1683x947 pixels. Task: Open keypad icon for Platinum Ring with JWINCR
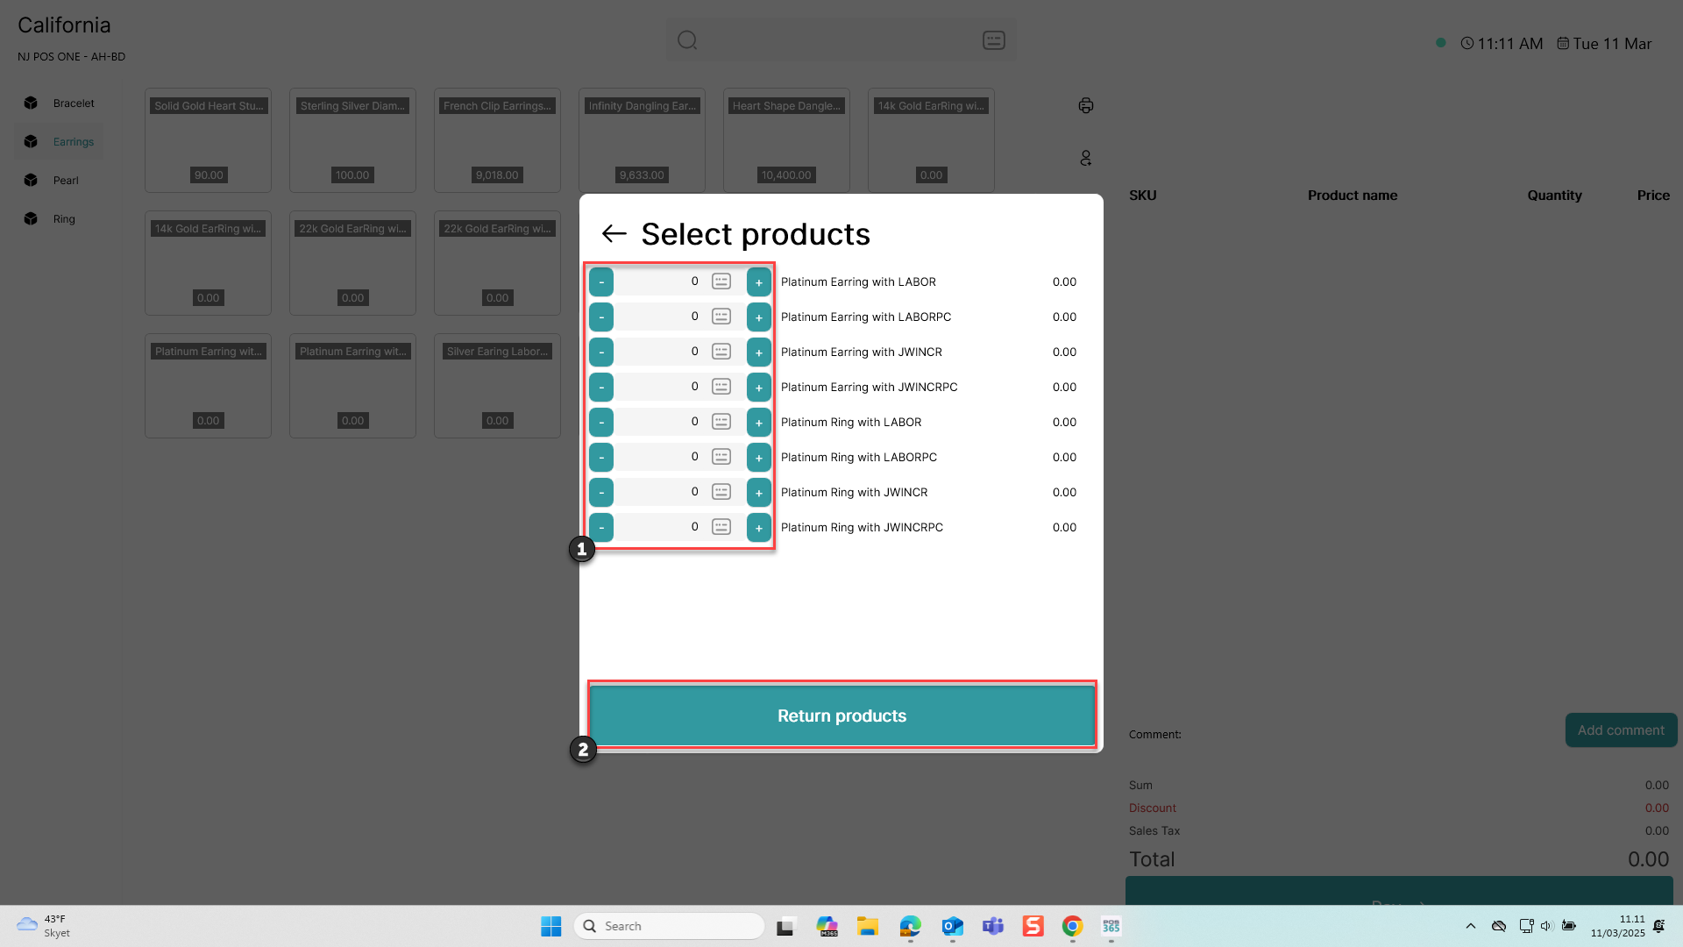721,492
